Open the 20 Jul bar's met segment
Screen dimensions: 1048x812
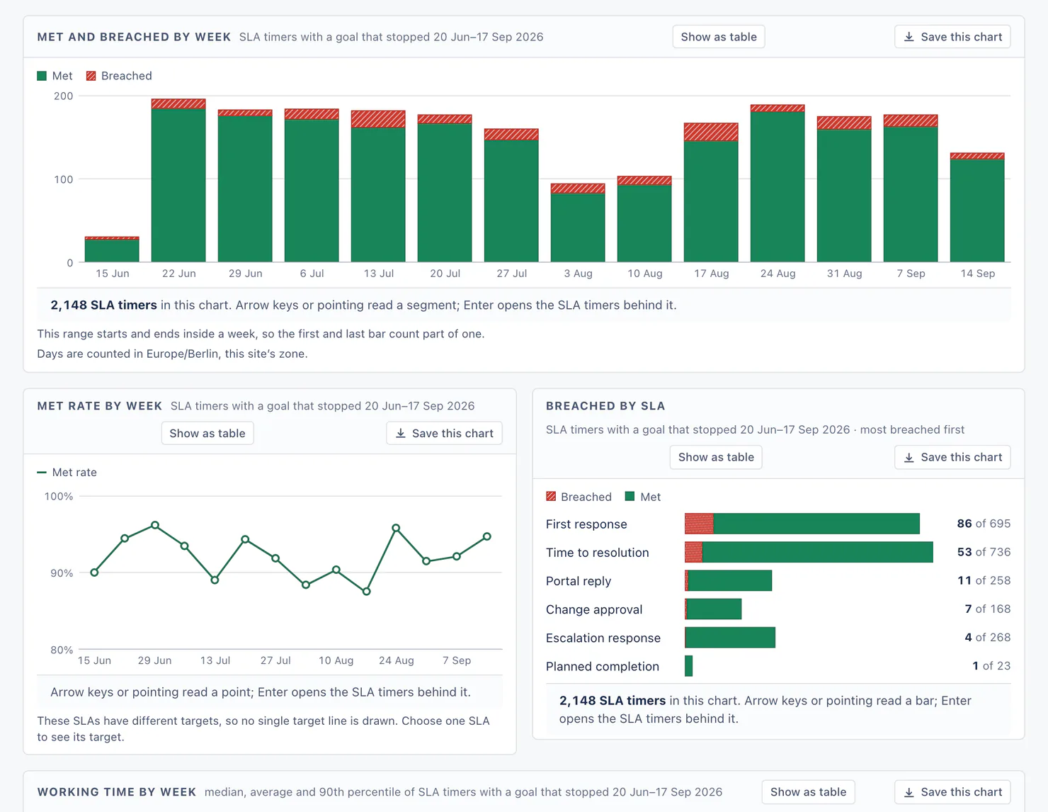coord(445,193)
